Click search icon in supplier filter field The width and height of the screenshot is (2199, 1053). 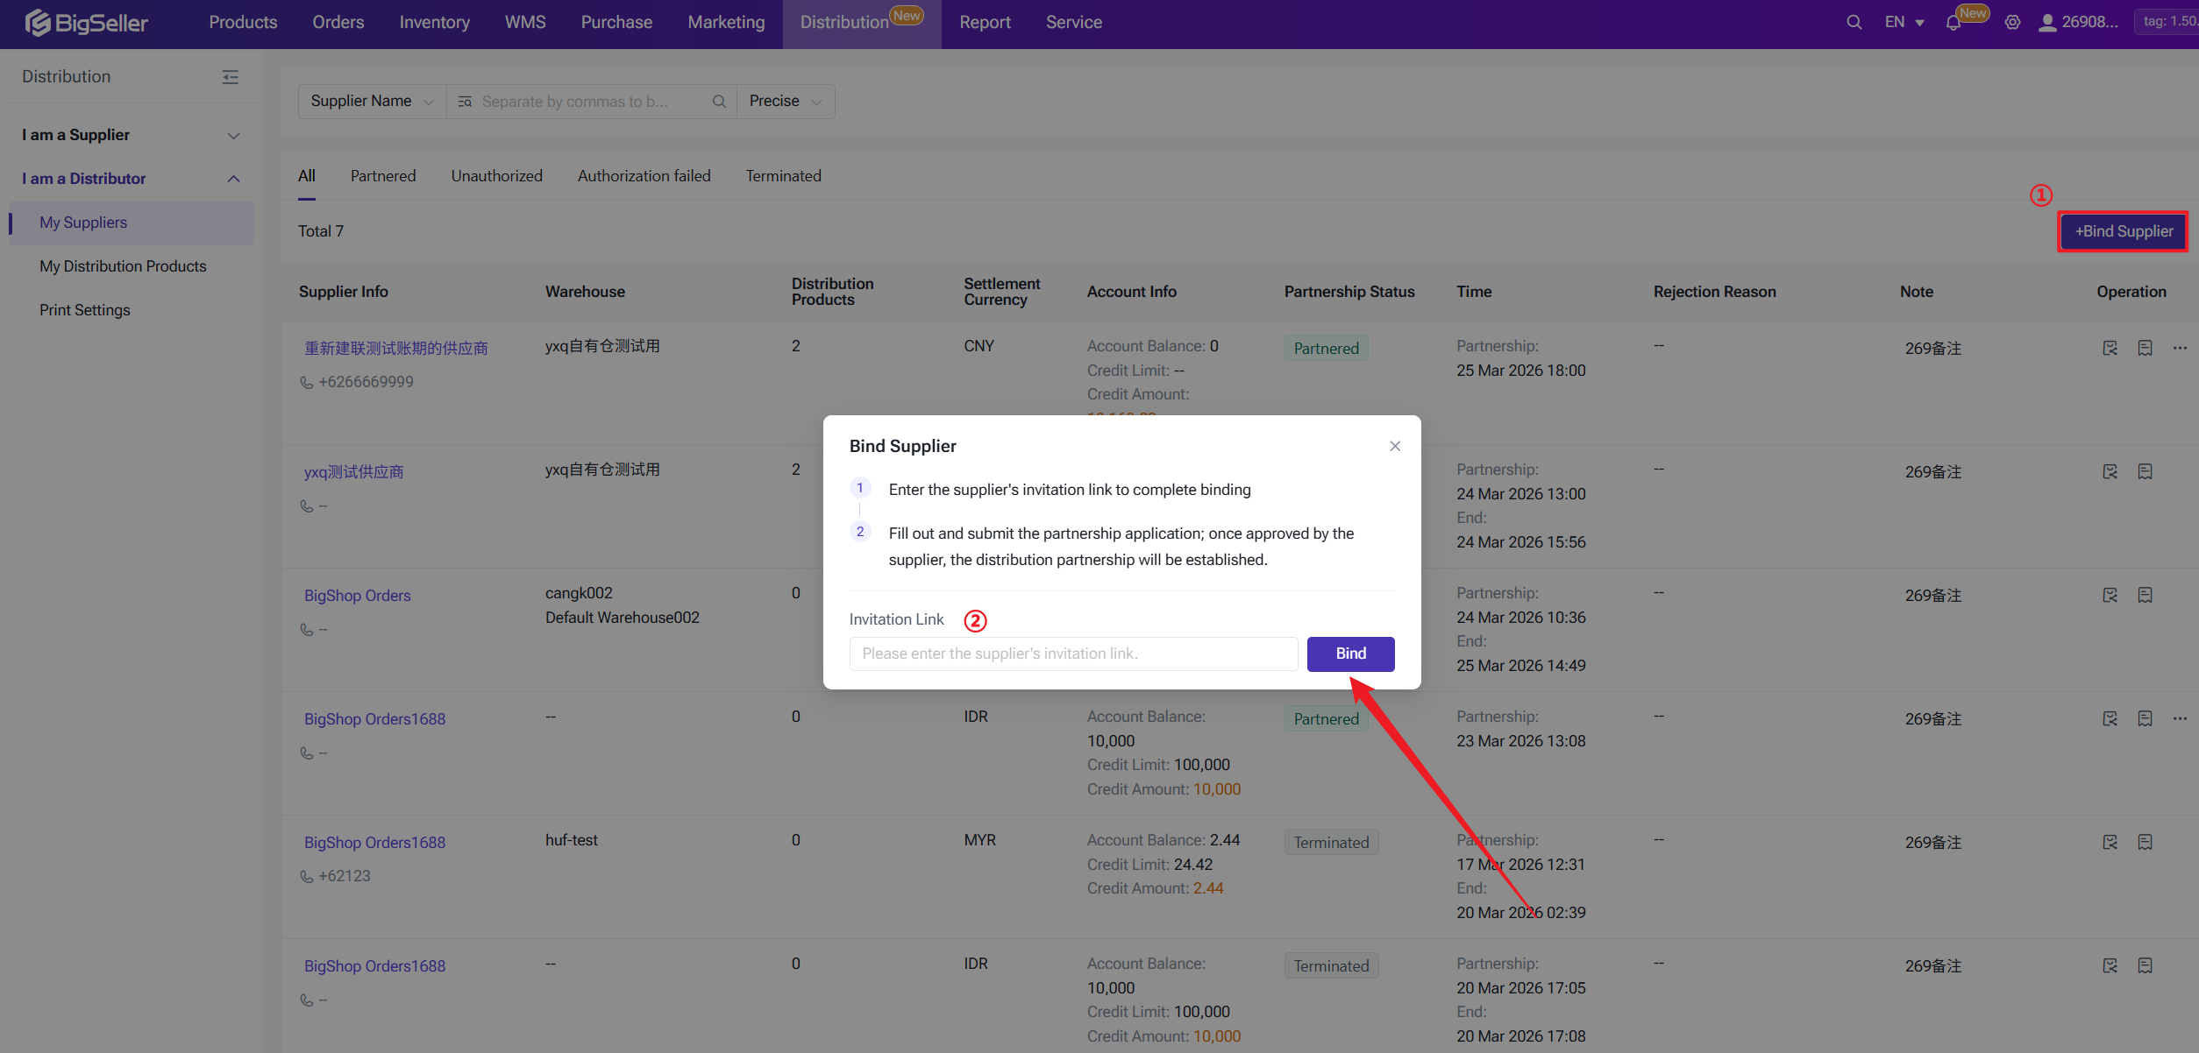tap(719, 102)
